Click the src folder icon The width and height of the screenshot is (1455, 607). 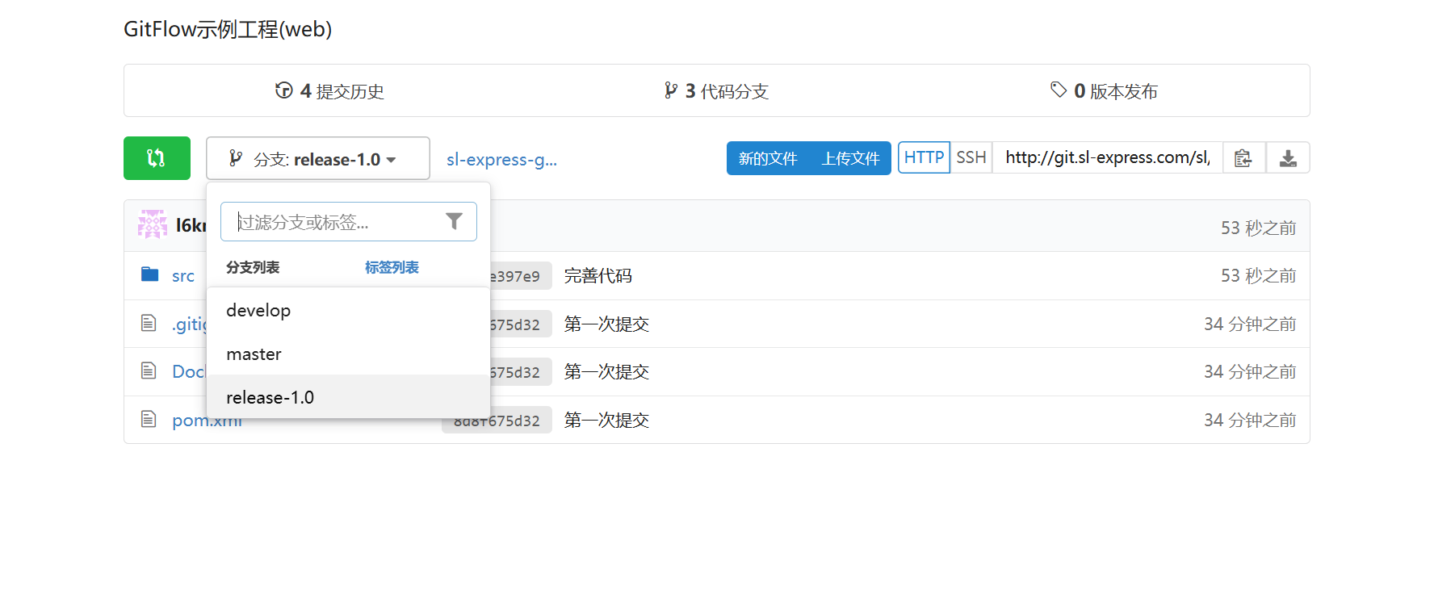149,274
